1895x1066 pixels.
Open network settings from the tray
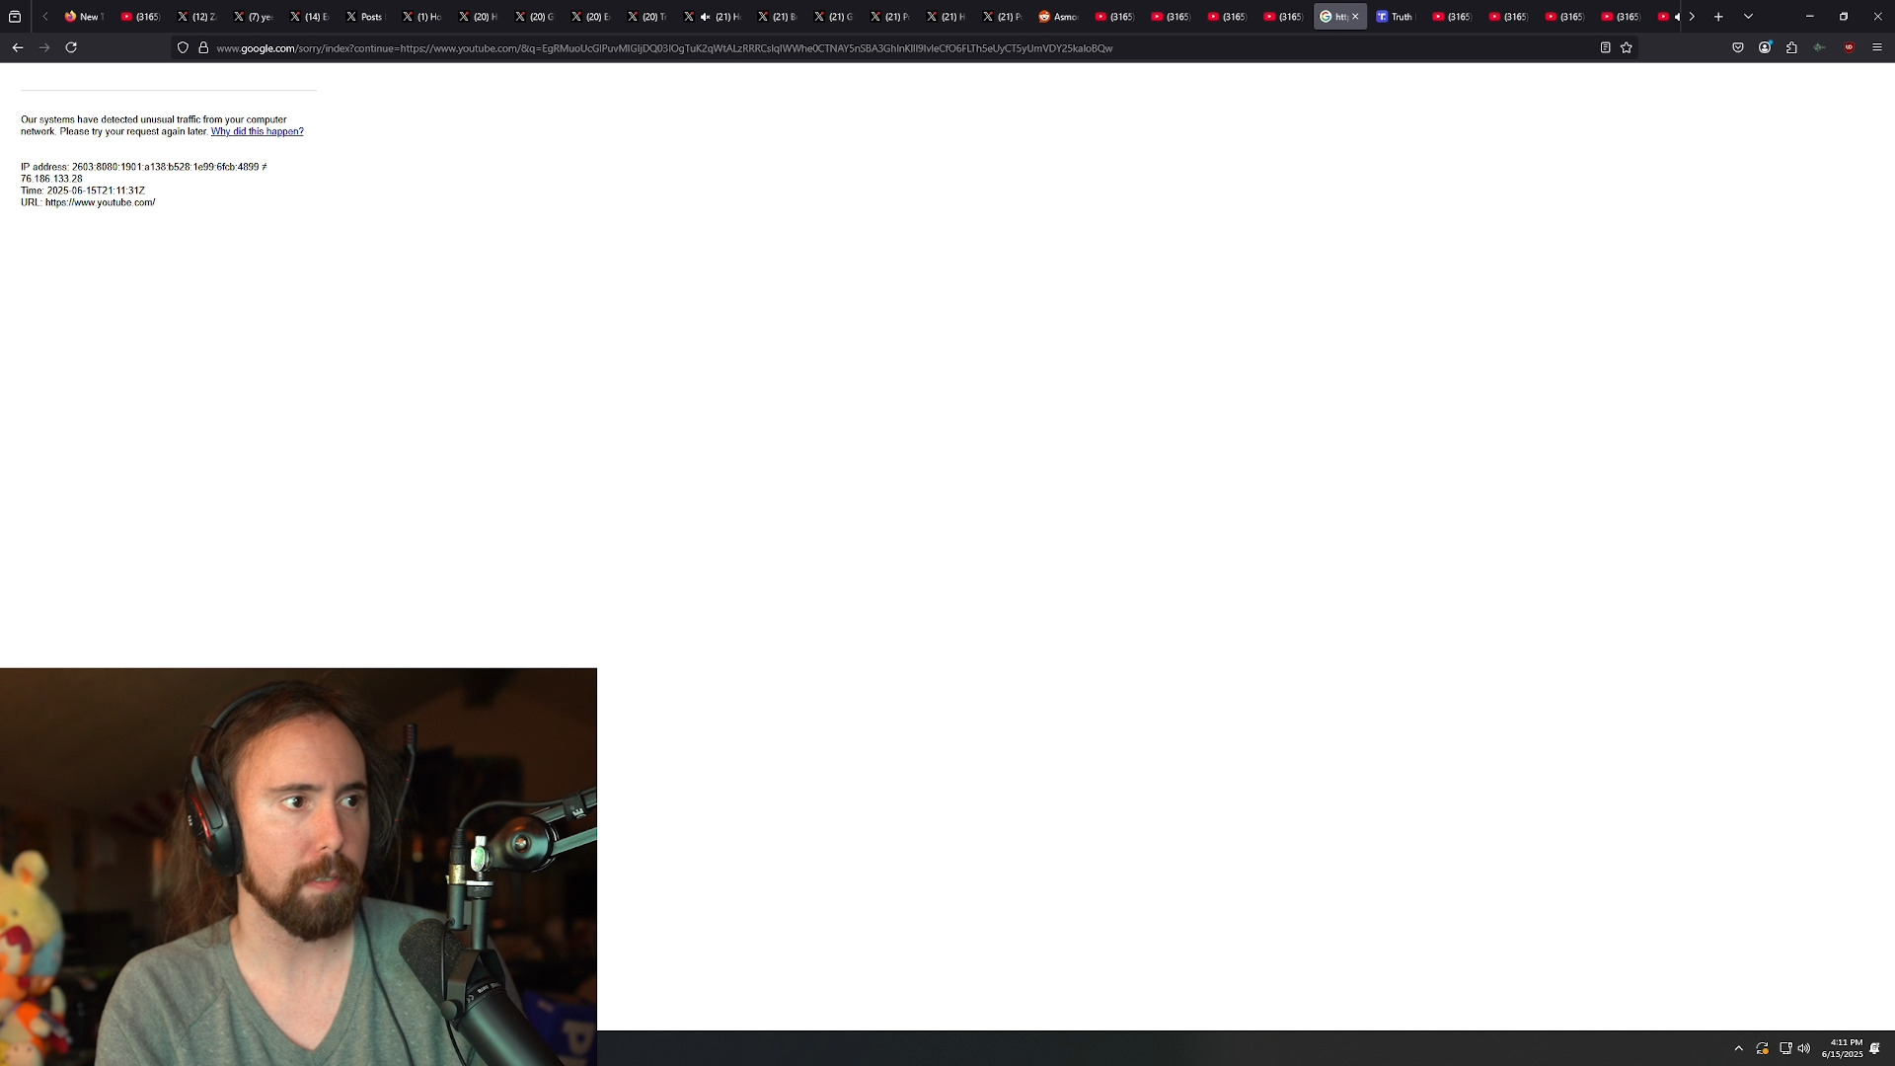click(1785, 1048)
